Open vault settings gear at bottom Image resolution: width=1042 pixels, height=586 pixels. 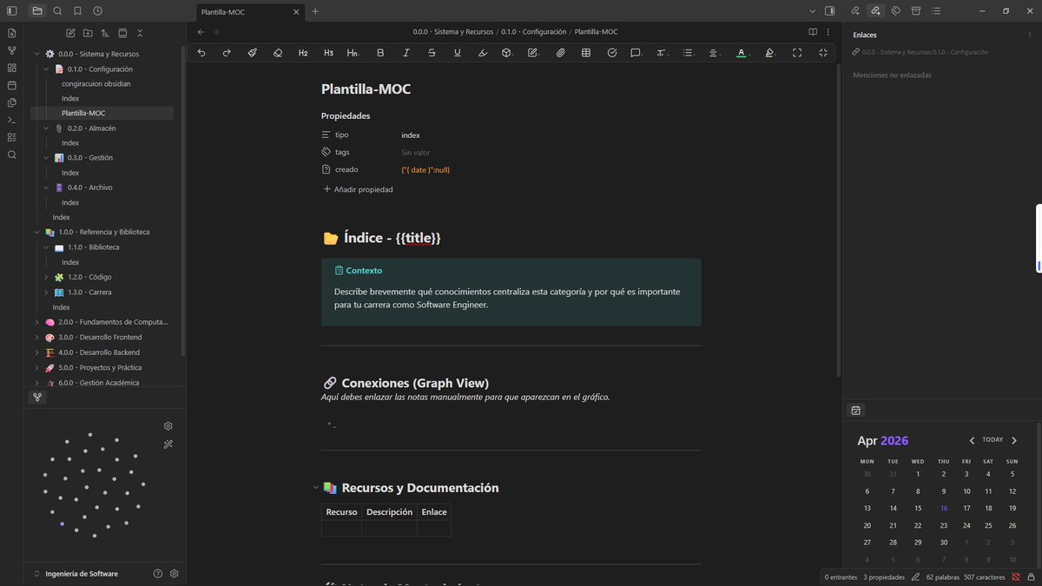tap(175, 574)
